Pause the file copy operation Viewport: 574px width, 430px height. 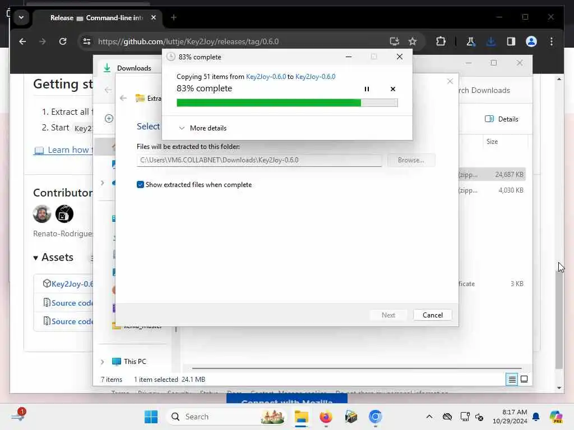(367, 89)
